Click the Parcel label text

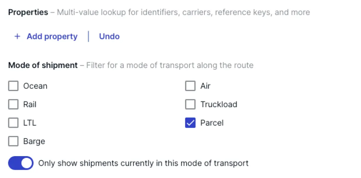pos(212,123)
